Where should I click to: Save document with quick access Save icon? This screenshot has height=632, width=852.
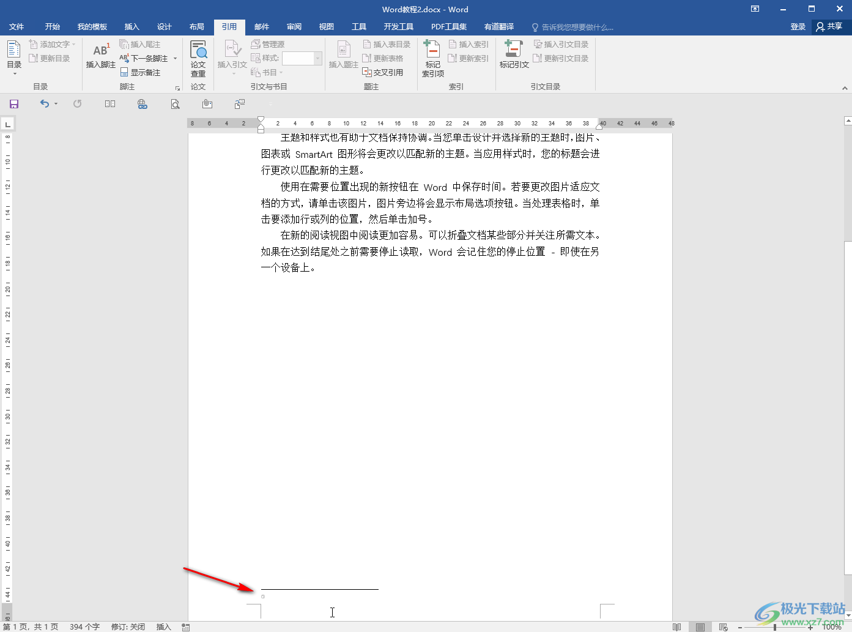click(x=14, y=104)
